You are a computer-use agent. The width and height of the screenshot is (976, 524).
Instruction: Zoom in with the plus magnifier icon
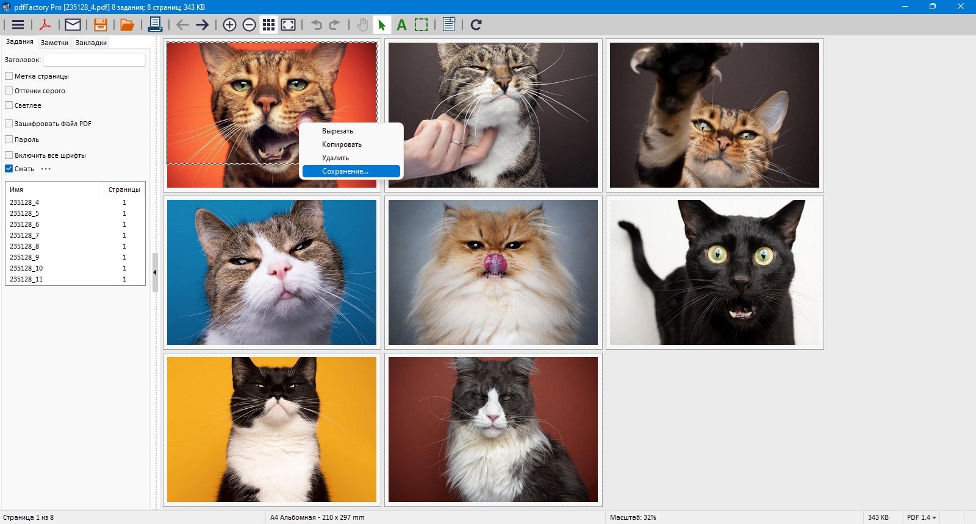229,25
